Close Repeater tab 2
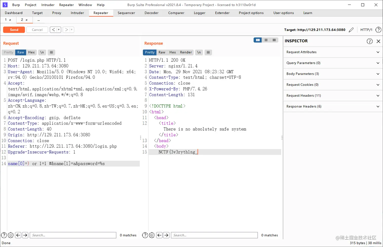Viewport: 383px width, 247px height. tap(26, 20)
